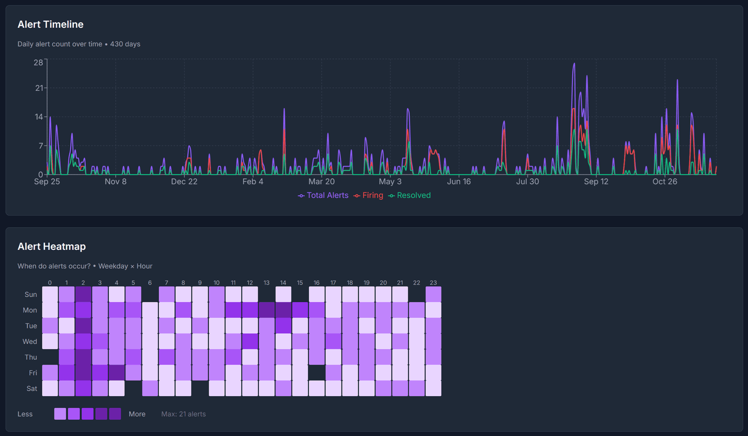Select the darkest swatch in the heatmap scale
The image size is (748, 436).
[x=115, y=414]
